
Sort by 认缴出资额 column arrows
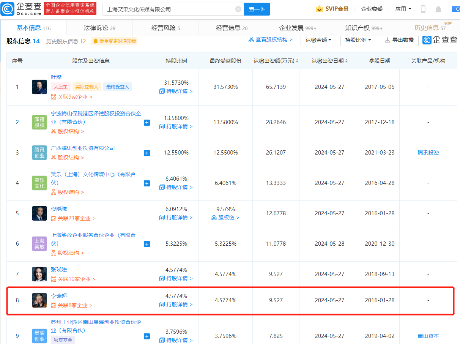297,61
